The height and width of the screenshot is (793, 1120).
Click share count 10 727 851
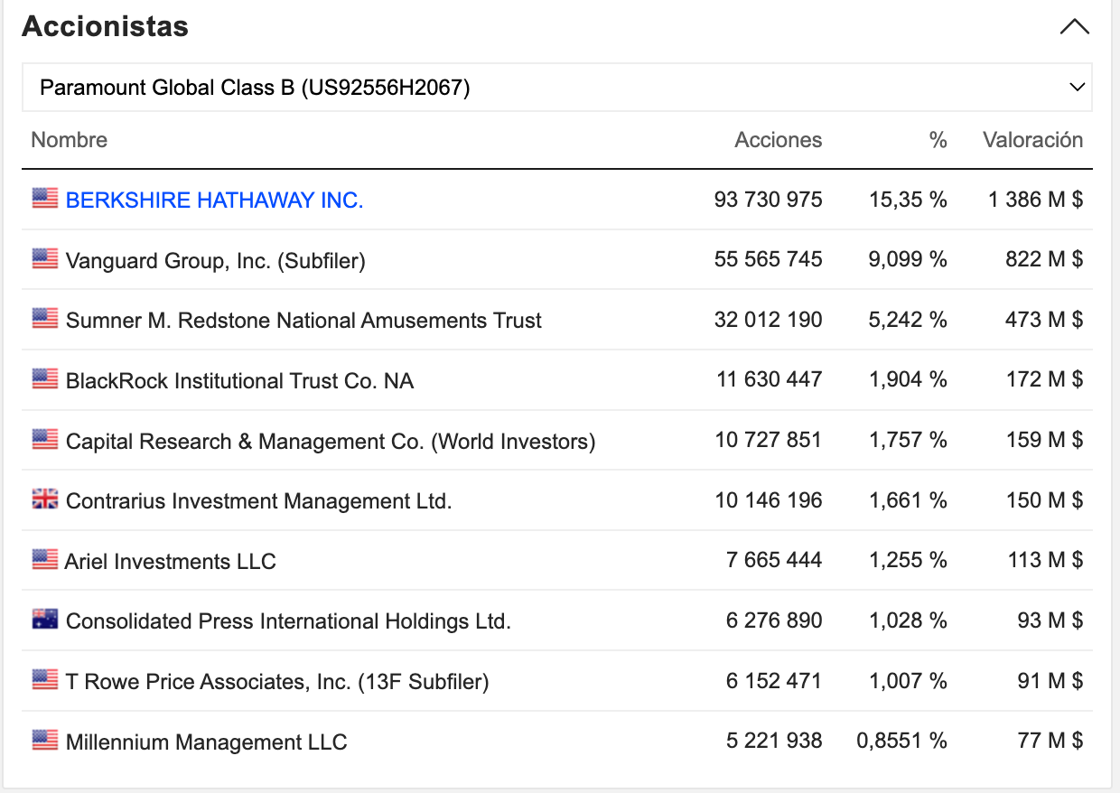click(x=769, y=440)
